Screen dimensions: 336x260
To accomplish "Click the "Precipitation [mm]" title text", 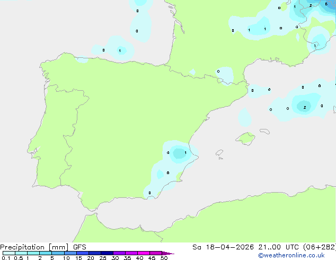I will [34, 247].
